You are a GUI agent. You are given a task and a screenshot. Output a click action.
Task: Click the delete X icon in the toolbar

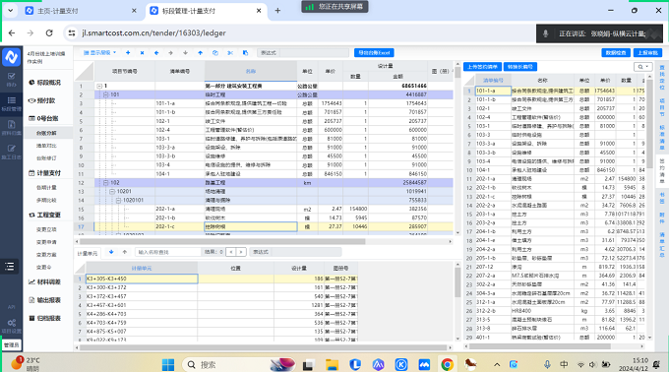coord(142,53)
